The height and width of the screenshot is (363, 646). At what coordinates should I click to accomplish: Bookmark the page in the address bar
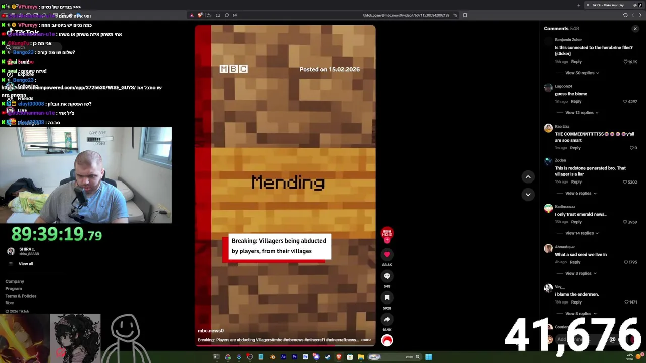point(465,15)
